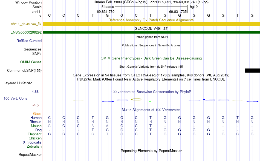Click the strand direction arrow '--->'
260x161 pixels.
point(39,16)
